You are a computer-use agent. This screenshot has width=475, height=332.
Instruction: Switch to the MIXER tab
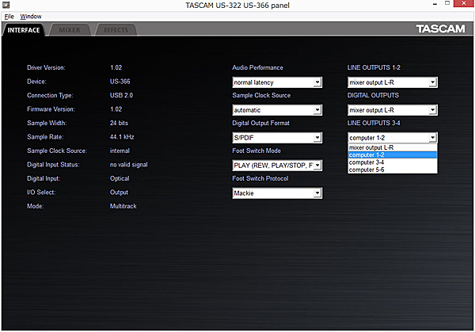click(x=70, y=30)
